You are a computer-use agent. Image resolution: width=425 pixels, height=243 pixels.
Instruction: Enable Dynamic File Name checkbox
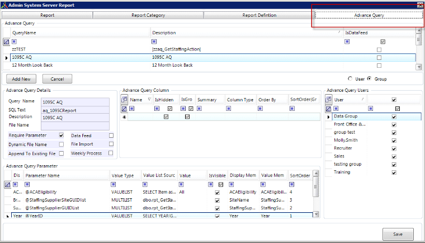[x=62, y=144]
